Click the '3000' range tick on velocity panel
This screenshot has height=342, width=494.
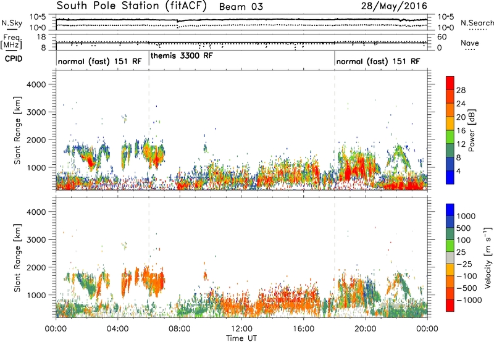[36, 240]
